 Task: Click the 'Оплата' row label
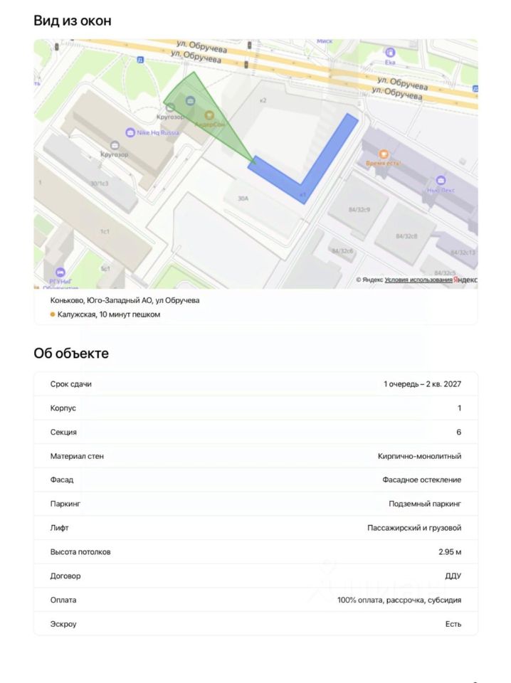click(x=63, y=600)
